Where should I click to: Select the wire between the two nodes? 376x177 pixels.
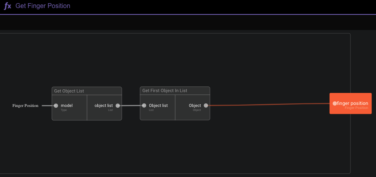[131, 106]
